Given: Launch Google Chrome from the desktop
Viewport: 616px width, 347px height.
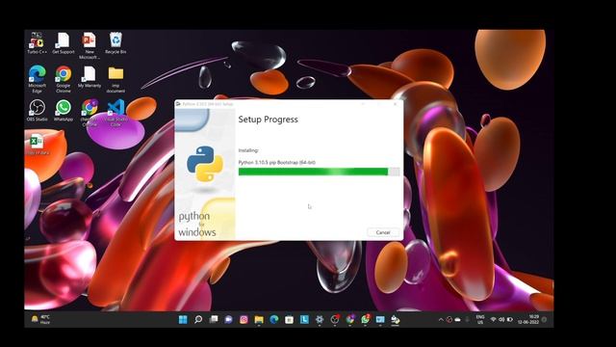Looking at the screenshot, I should coord(63,79).
